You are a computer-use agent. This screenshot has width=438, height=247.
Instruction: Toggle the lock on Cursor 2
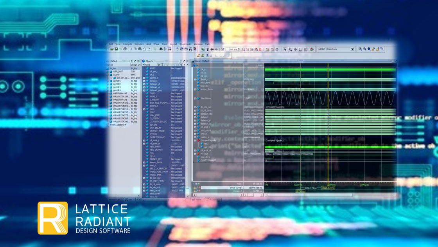pyautogui.click(x=195, y=191)
